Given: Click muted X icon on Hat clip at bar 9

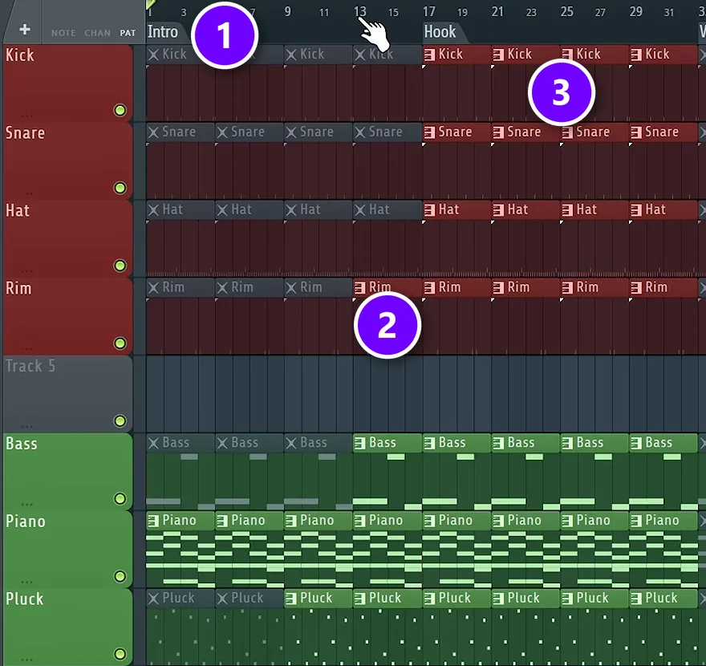Looking at the screenshot, I should tap(291, 210).
